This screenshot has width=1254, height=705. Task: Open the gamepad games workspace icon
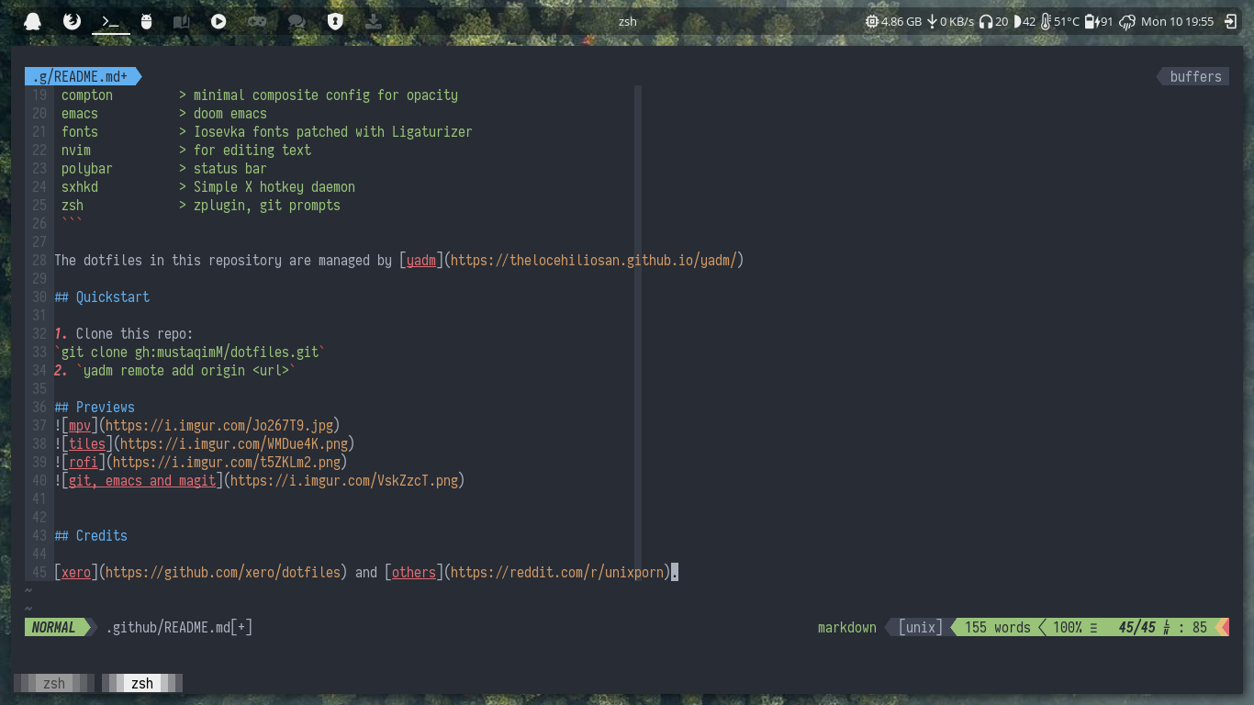(x=258, y=21)
